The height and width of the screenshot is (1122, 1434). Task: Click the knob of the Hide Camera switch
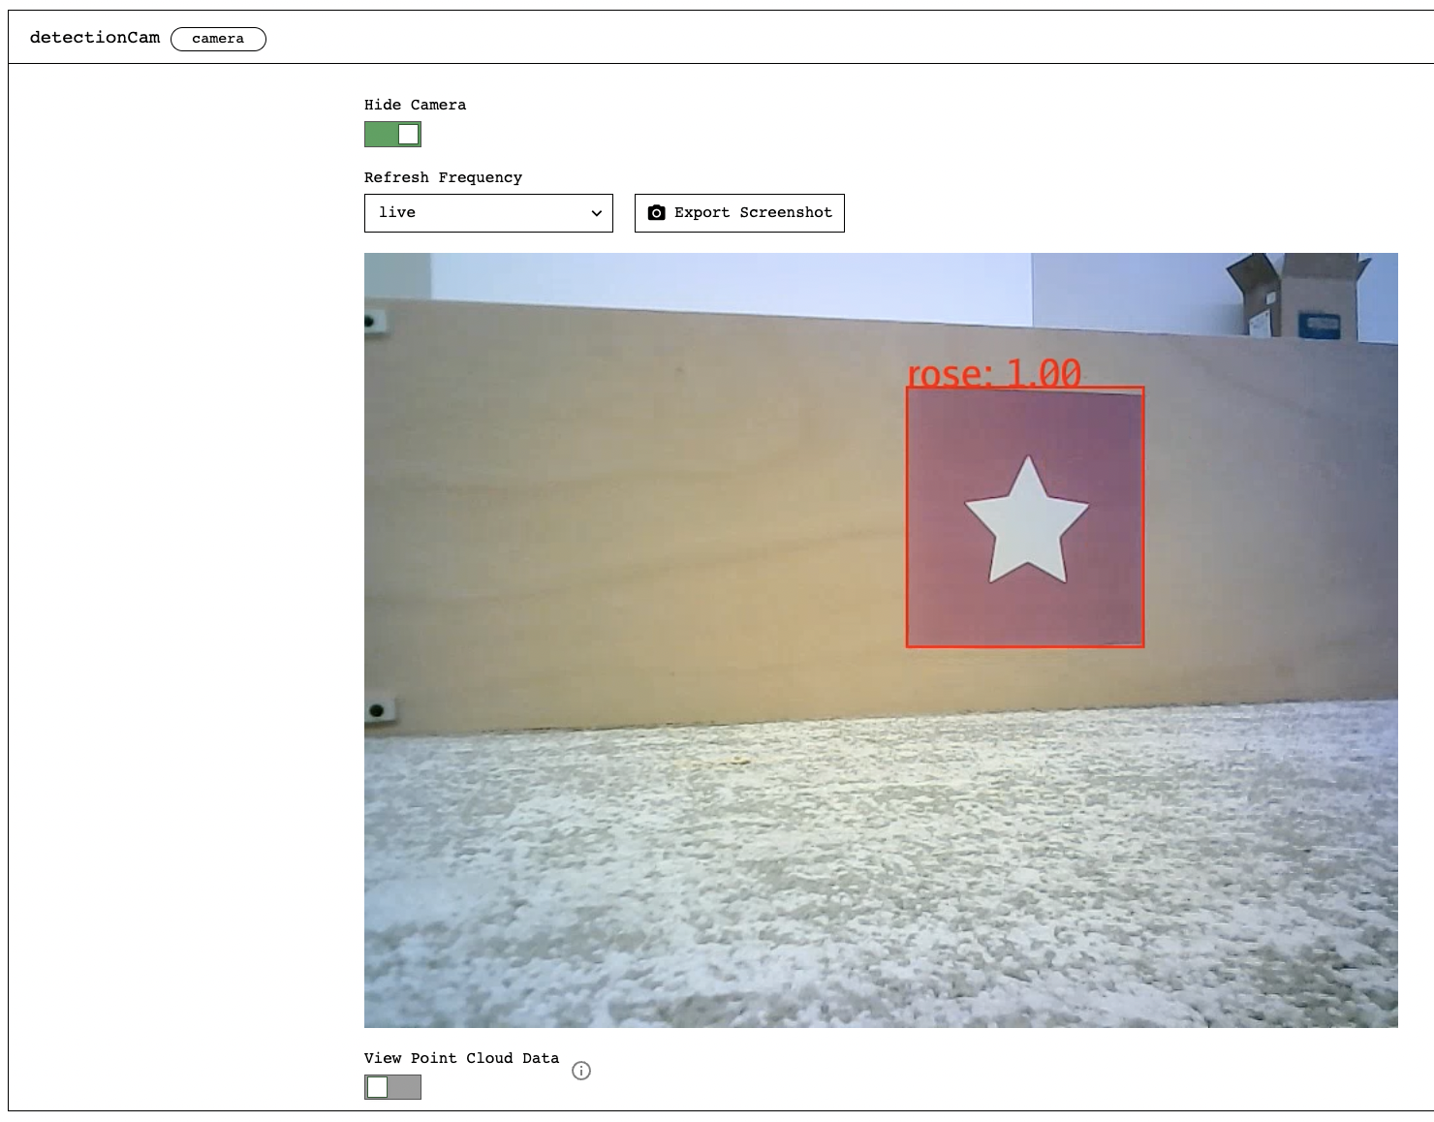[408, 134]
